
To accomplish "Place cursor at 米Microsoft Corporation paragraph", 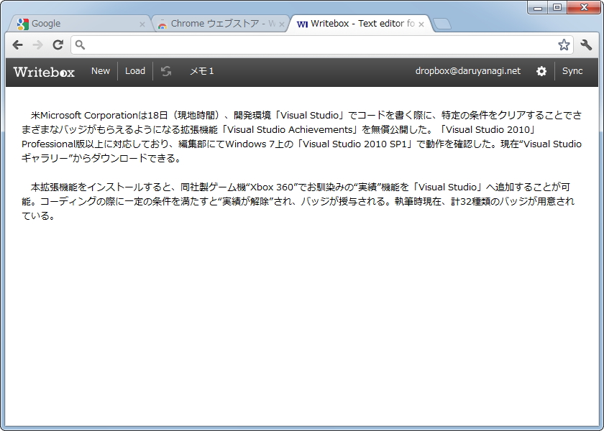I will click(x=301, y=136).
